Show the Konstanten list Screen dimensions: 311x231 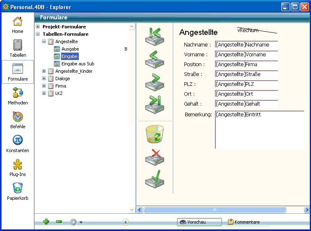coord(18,144)
